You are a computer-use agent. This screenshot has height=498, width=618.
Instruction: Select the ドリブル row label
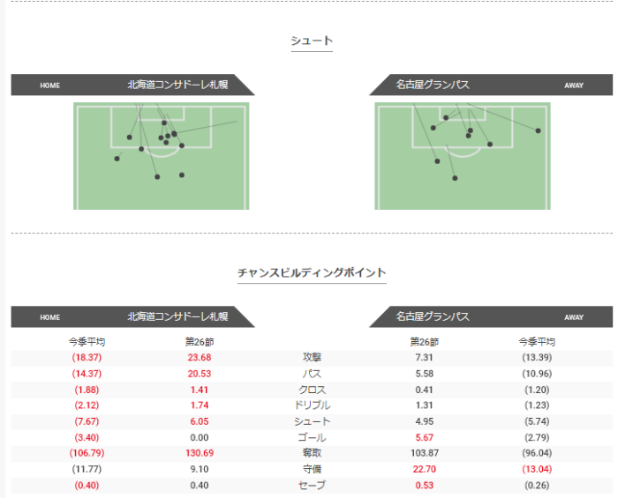pyautogui.click(x=313, y=405)
